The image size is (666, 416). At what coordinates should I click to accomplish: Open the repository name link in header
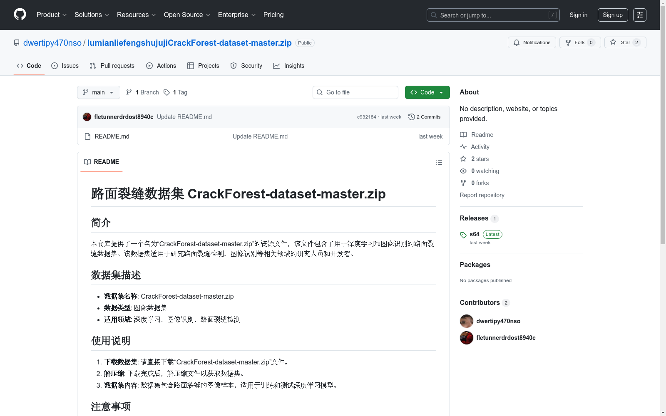(x=189, y=43)
